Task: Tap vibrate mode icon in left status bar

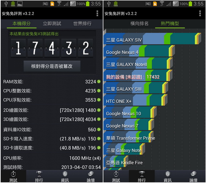Action: (x=45, y=4)
